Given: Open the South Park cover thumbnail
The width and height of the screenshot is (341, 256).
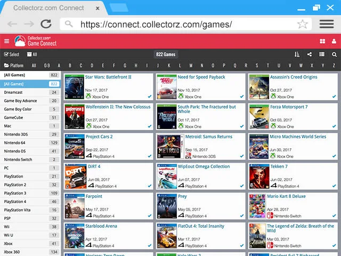Looking at the screenshot, I should (x=167, y=117).
